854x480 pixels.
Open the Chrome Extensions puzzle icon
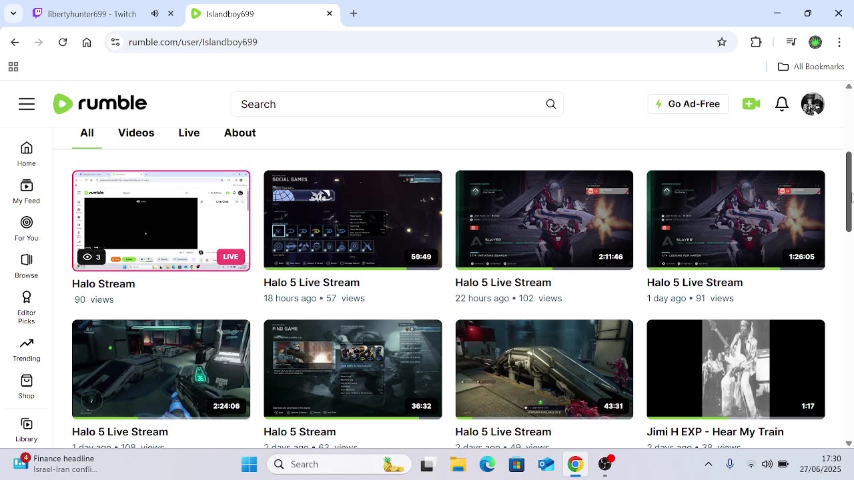point(756,42)
